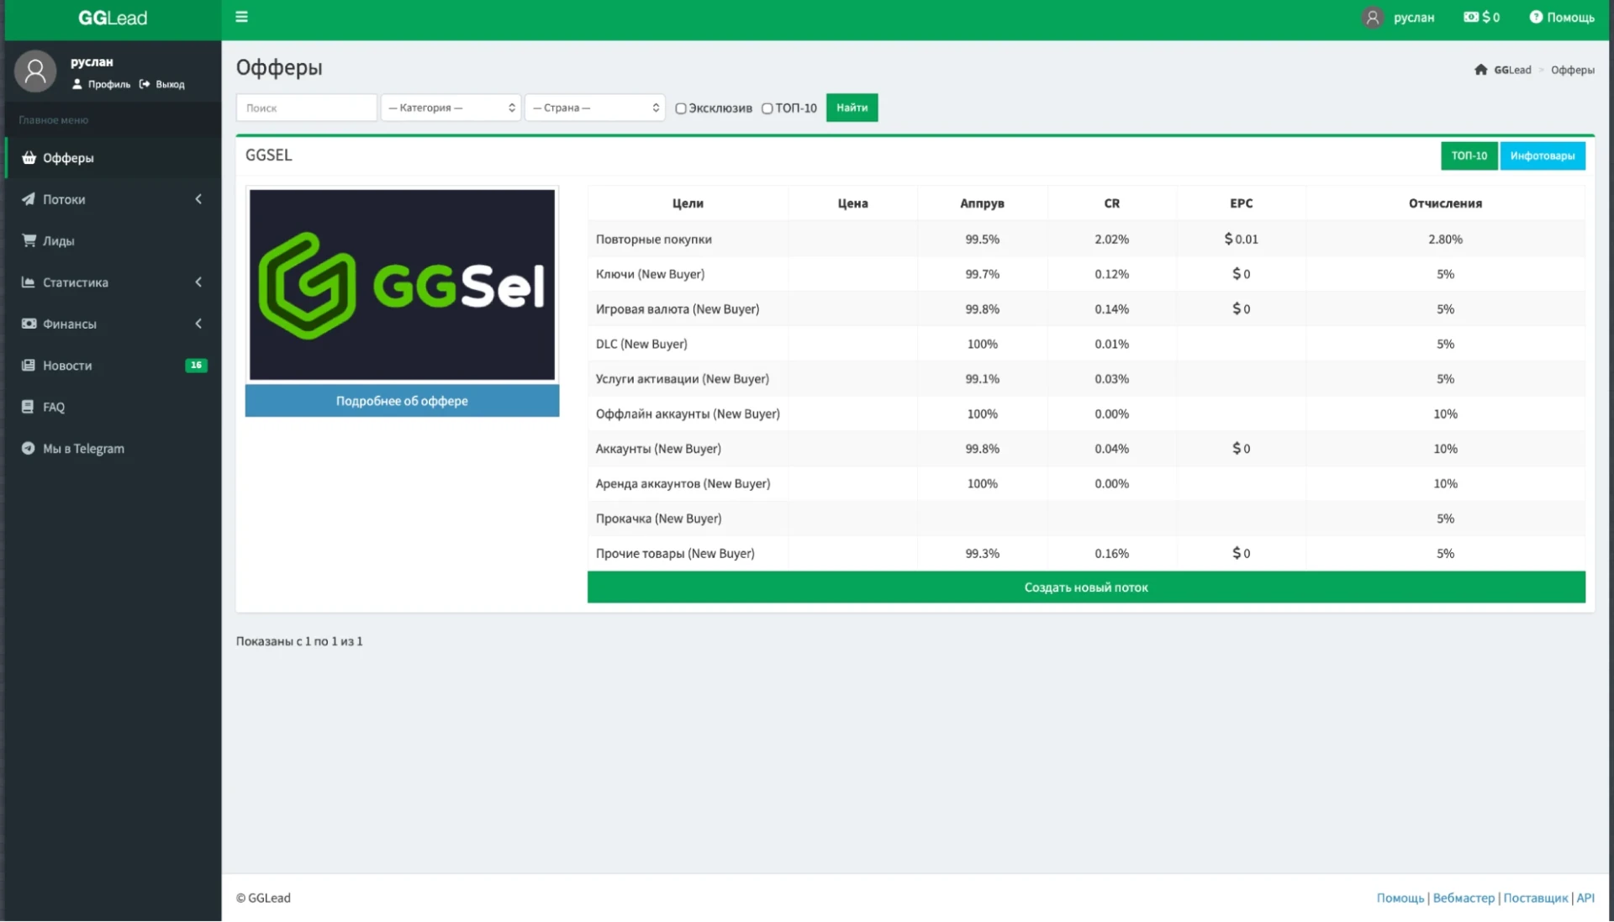This screenshot has height=922, width=1614.
Task: Click Оффлайн аккаунты (New Buyer) label
Action: pos(688,414)
